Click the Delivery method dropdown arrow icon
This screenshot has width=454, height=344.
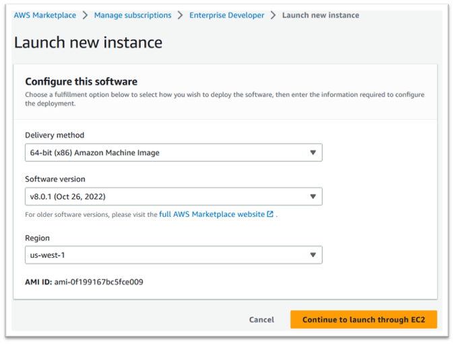pos(313,153)
